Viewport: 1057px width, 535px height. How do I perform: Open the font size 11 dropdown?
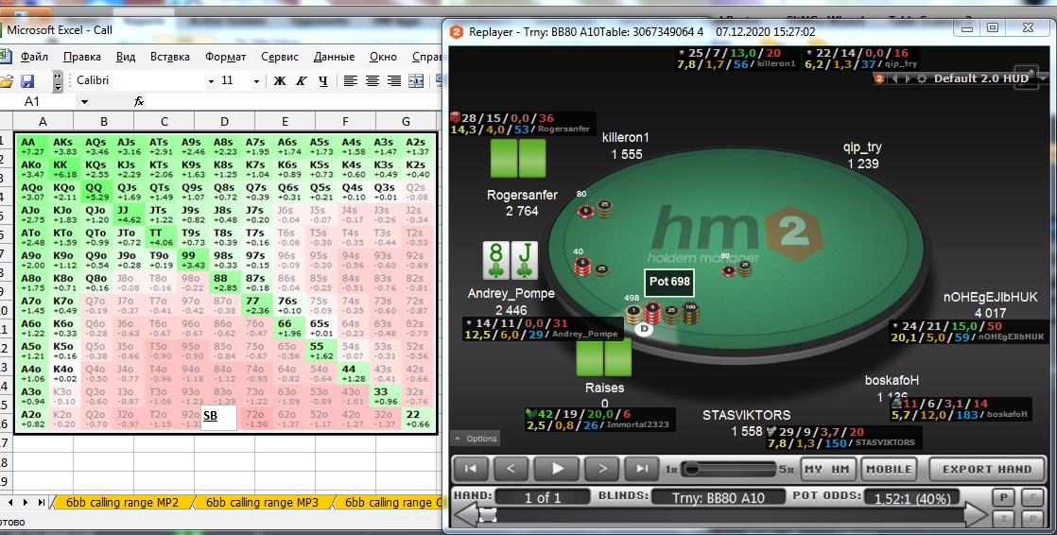(256, 81)
